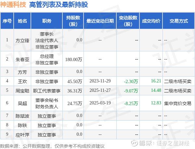This screenshot has height=149, width=195.
Task: Click the 24.75万 shareholding value
Action: (75, 103)
